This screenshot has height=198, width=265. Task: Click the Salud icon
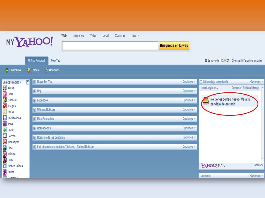tap(5, 112)
